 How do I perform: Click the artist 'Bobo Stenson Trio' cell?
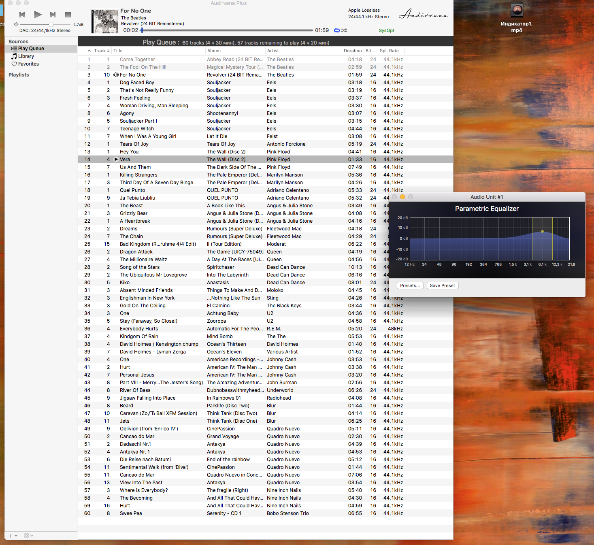[288, 513]
